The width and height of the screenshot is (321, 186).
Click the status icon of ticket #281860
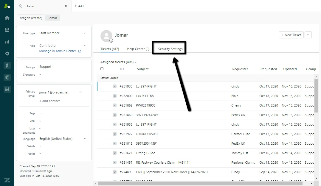tap(115, 115)
